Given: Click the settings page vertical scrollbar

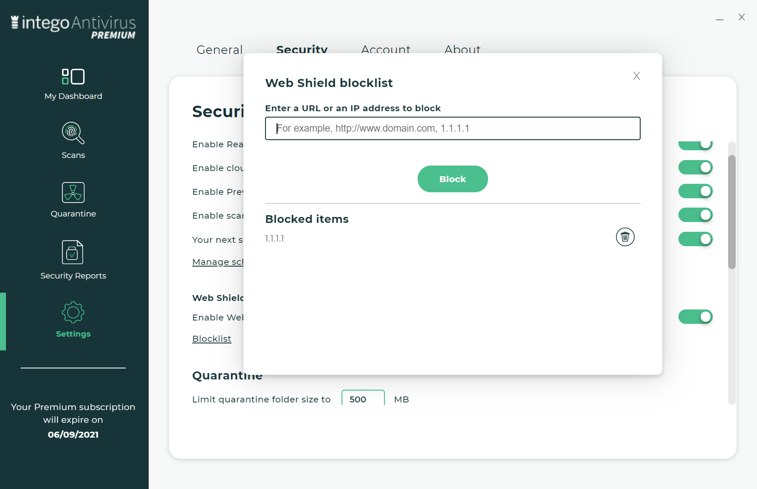Looking at the screenshot, I should click(732, 212).
